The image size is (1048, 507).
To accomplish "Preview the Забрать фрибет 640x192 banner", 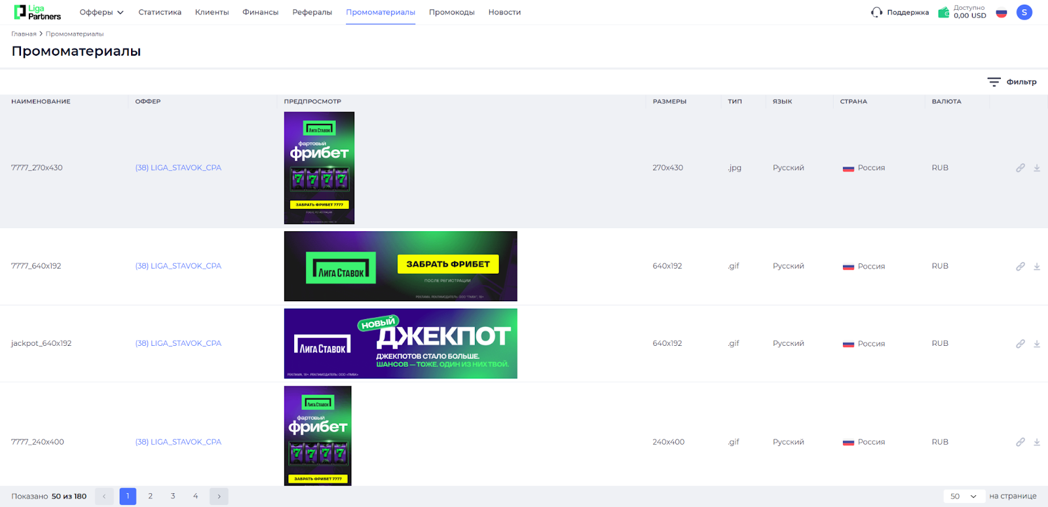I will [401, 266].
